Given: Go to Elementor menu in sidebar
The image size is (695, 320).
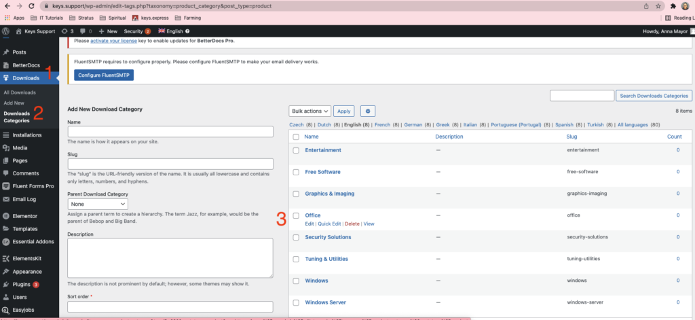Looking at the screenshot, I should (x=25, y=216).
